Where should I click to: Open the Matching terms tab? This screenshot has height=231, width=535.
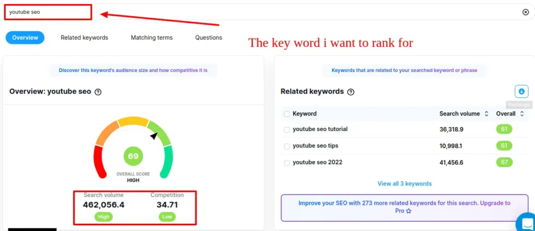pyautogui.click(x=152, y=38)
